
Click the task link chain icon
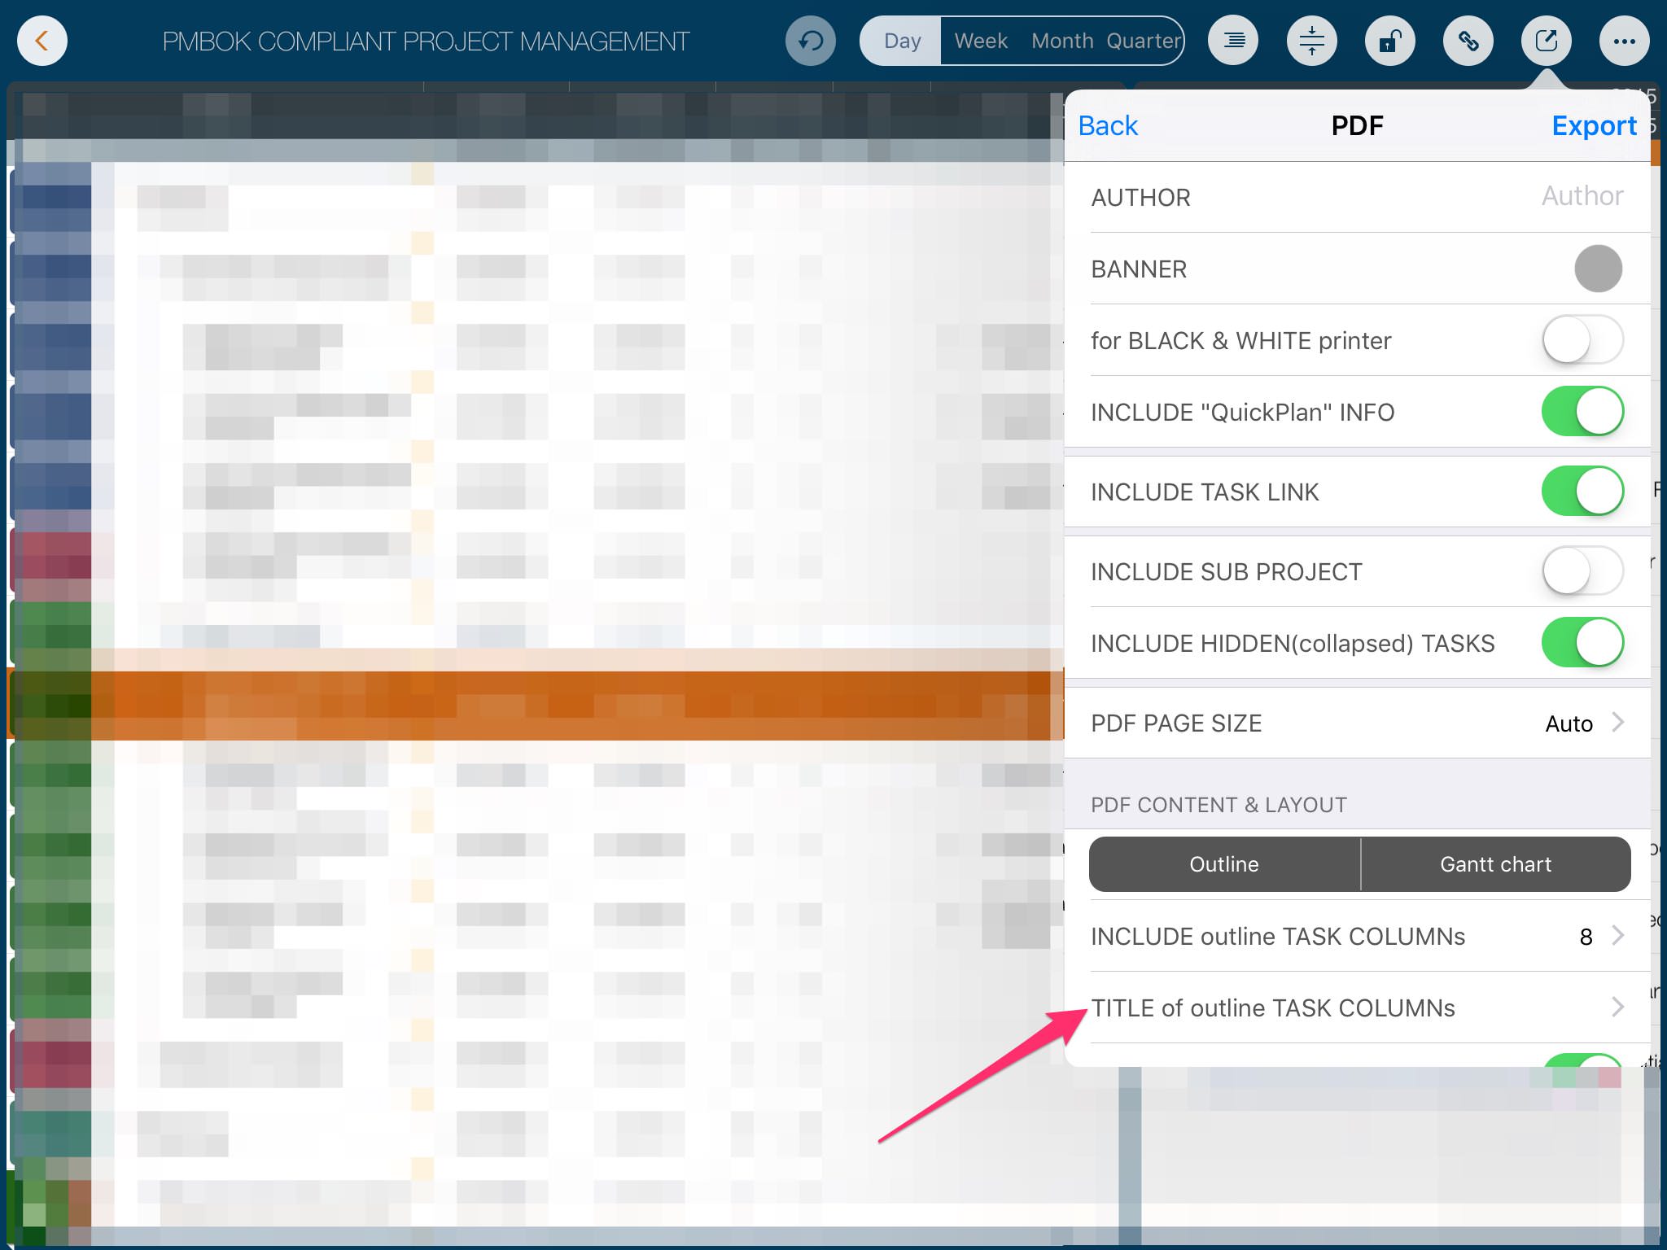[x=1468, y=41]
